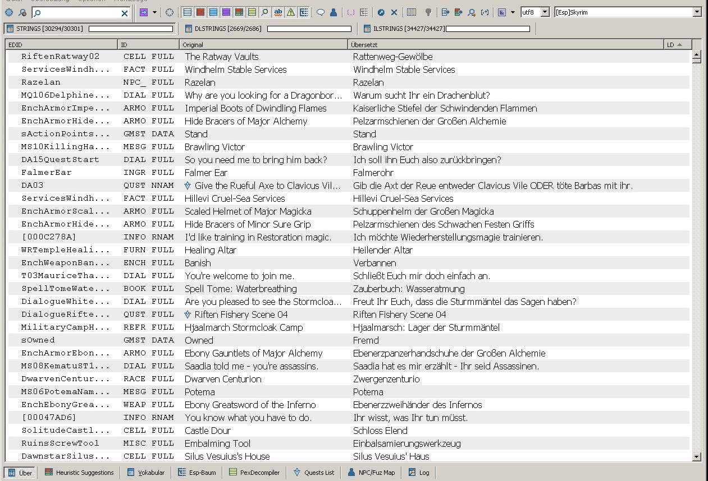708x481 pixels.
Task: Sort by the LD column header
Action: [x=676, y=45]
